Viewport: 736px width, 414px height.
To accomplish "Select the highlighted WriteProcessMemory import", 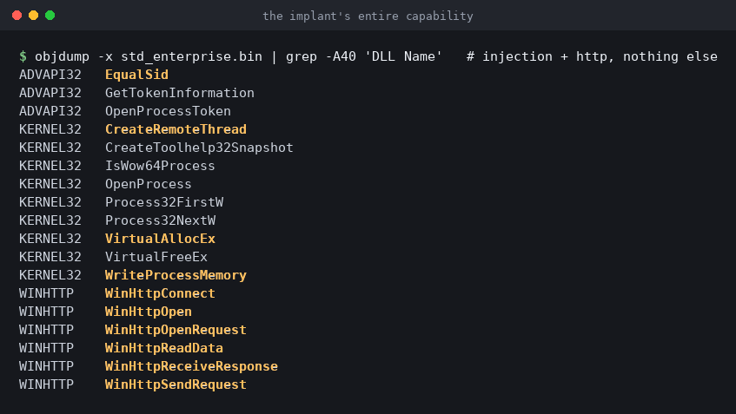I will tap(176, 275).
